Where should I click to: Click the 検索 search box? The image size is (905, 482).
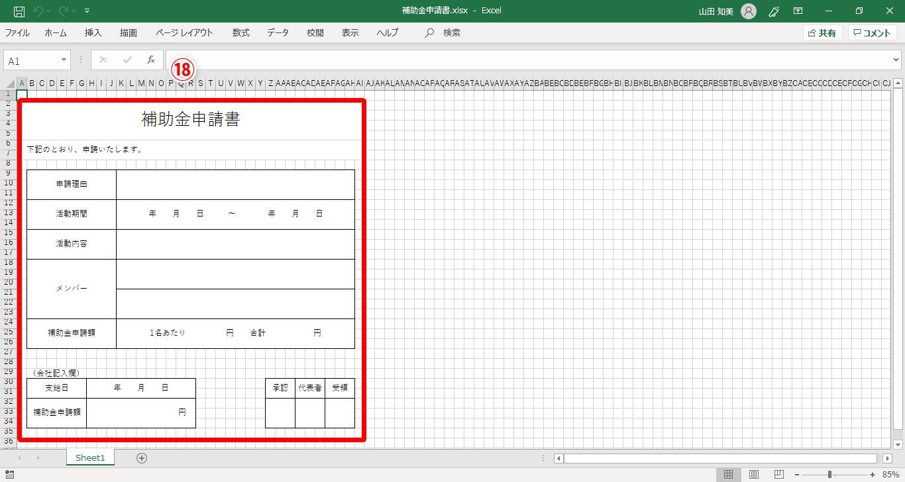tap(443, 32)
